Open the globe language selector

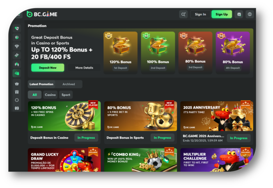tap(250, 14)
